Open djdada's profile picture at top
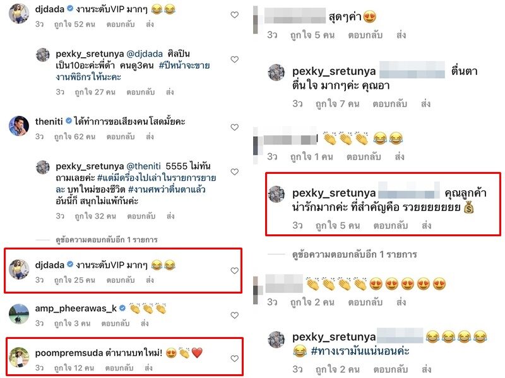The width and height of the screenshot is (505, 378). click(19, 13)
